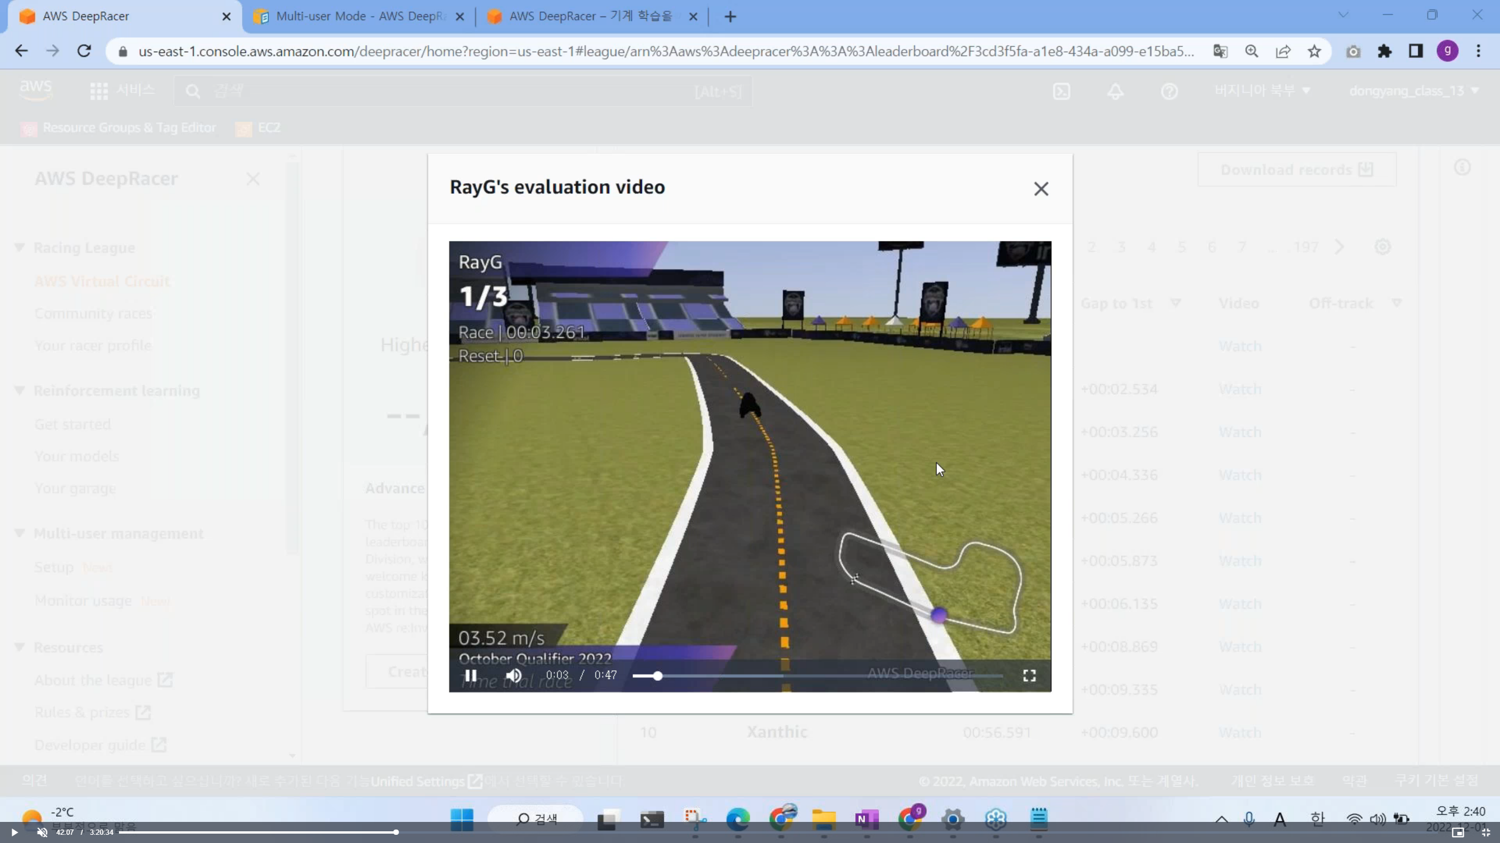
Task: Close RayG's evaluation video dialog
Action: pos(1041,189)
